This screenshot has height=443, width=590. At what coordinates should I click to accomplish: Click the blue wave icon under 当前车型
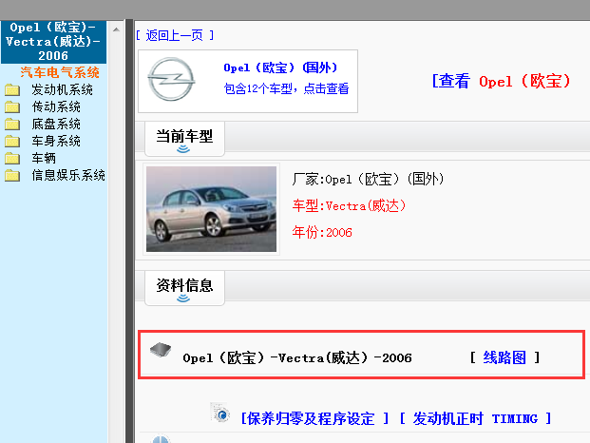pos(183,149)
